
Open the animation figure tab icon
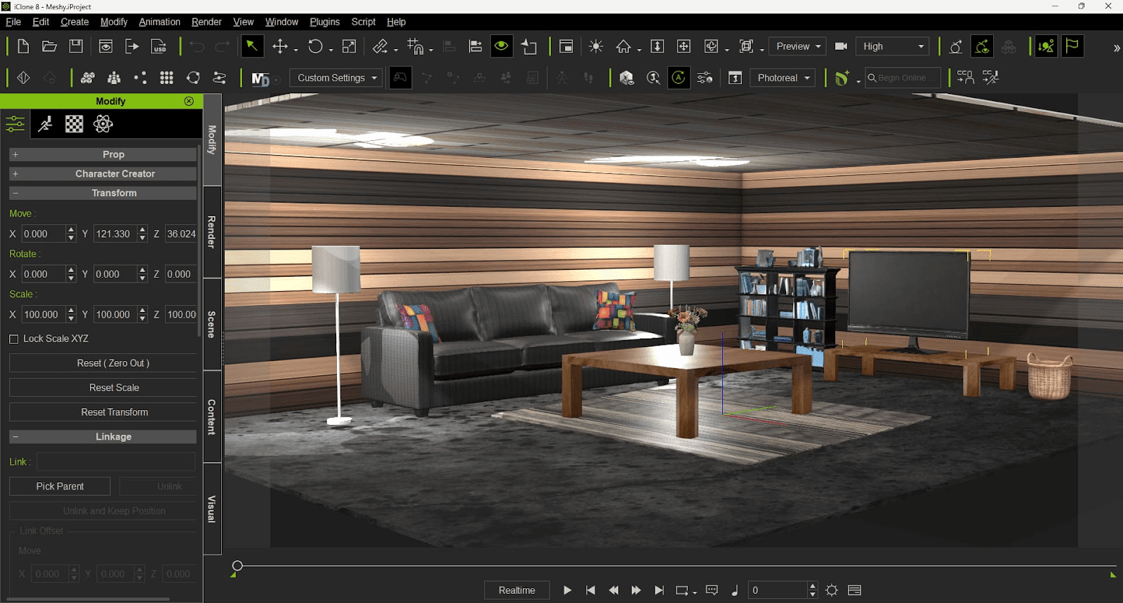[x=45, y=124]
